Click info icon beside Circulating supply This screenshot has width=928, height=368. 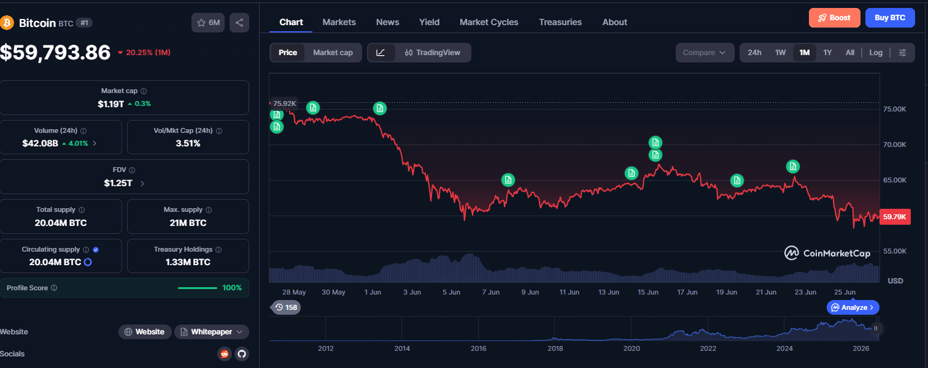[86, 249]
